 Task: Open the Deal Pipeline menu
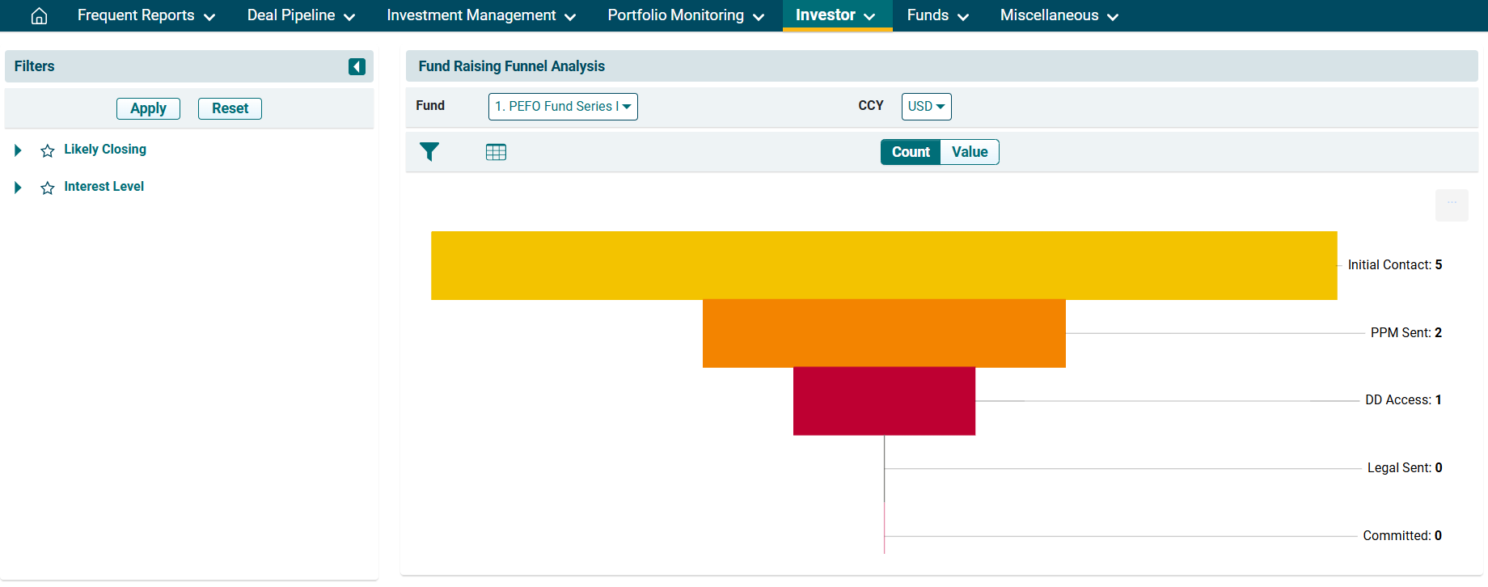coord(301,15)
